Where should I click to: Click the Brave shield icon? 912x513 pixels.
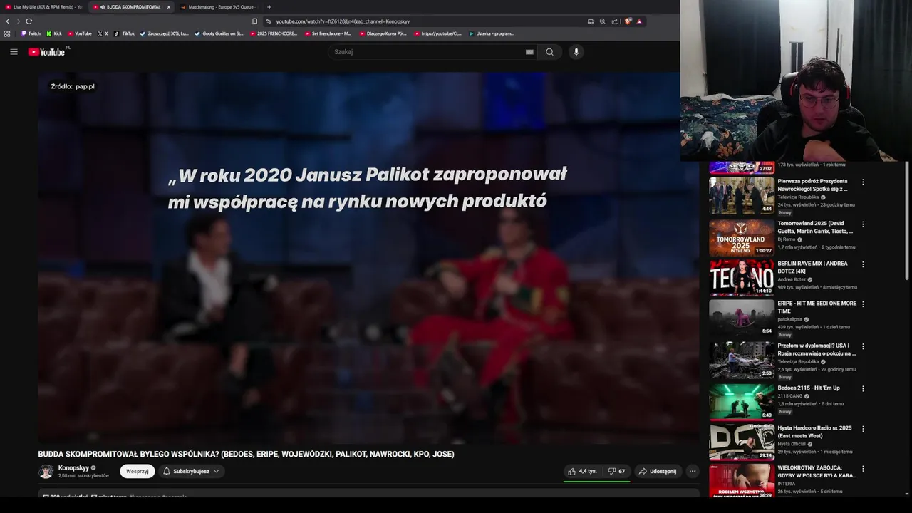tap(627, 21)
